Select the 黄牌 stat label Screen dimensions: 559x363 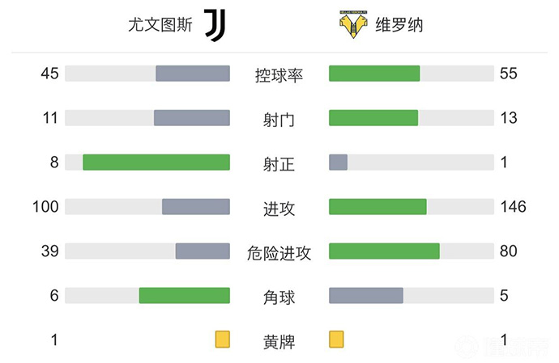(279, 341)
